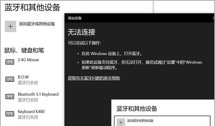Click the '无法连接' heading in the dialog
This screenshot has width=215, height=126.
82,32
